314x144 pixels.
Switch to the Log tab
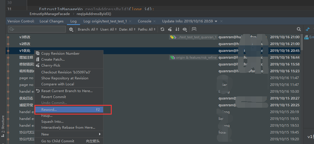tap(74, 21)
